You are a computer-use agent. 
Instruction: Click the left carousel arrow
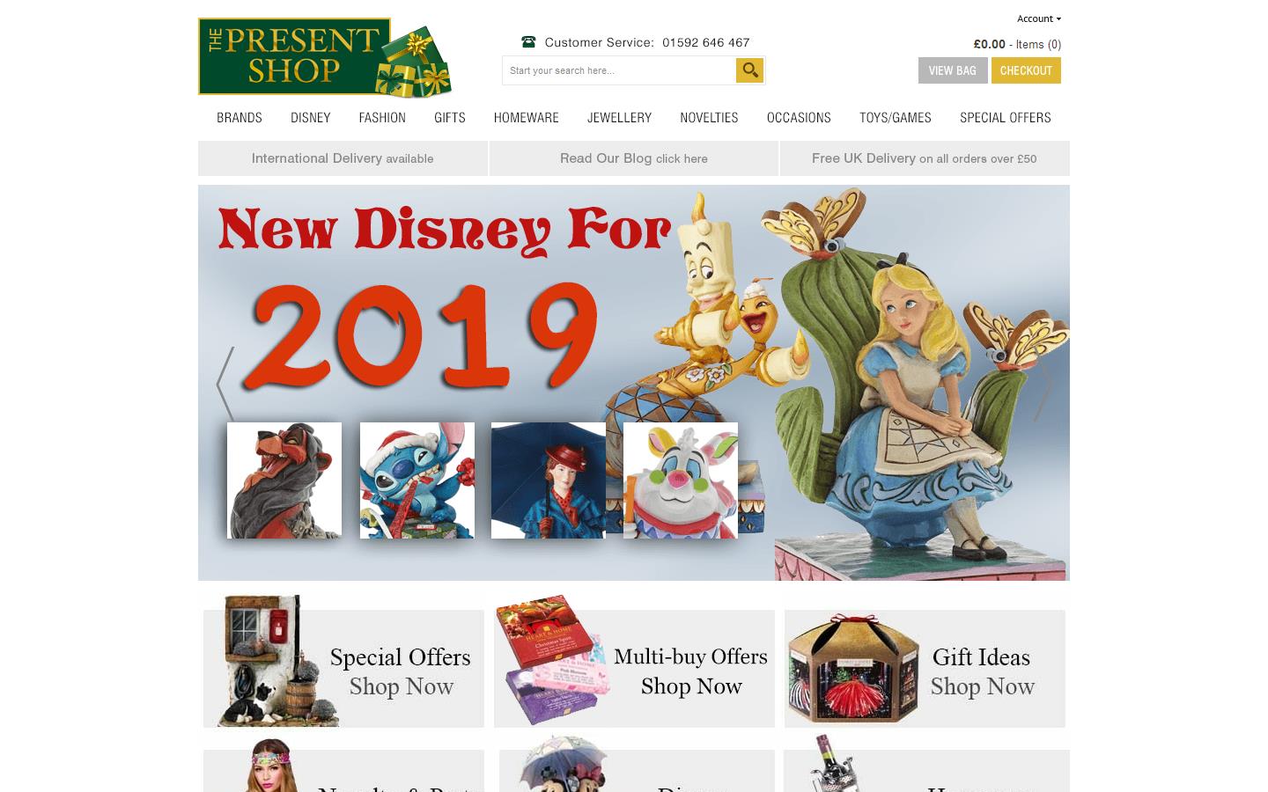[224, 385]
